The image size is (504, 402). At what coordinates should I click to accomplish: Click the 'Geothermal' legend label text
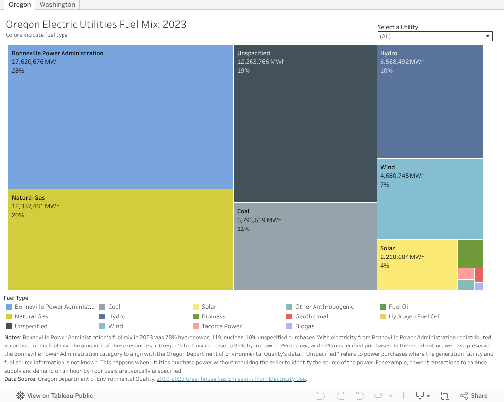(312, 316)
